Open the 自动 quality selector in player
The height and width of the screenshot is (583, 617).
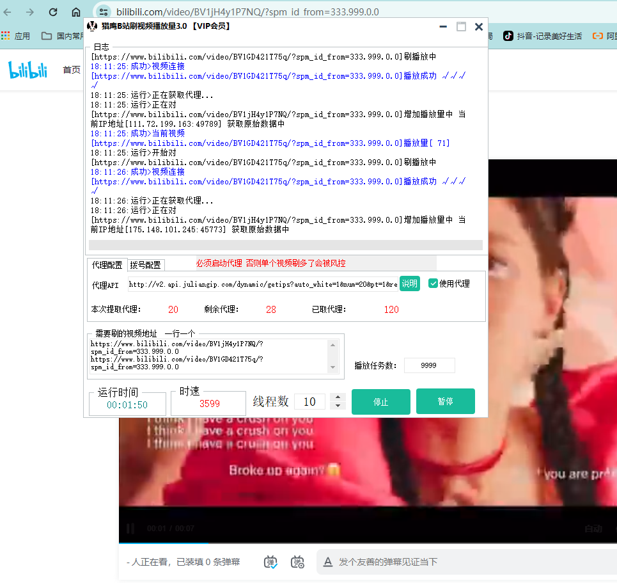coord(593,529)
